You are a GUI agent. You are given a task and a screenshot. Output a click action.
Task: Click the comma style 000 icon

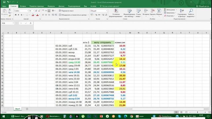pos(99,15)
